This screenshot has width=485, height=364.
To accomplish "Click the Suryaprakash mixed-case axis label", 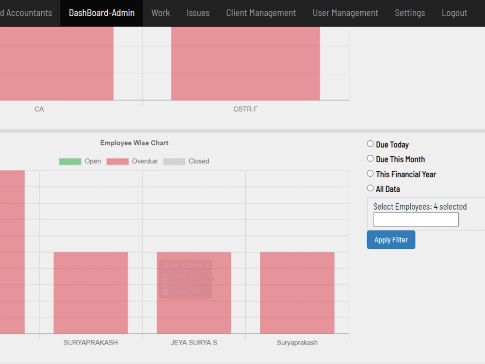I will (297, 343).
